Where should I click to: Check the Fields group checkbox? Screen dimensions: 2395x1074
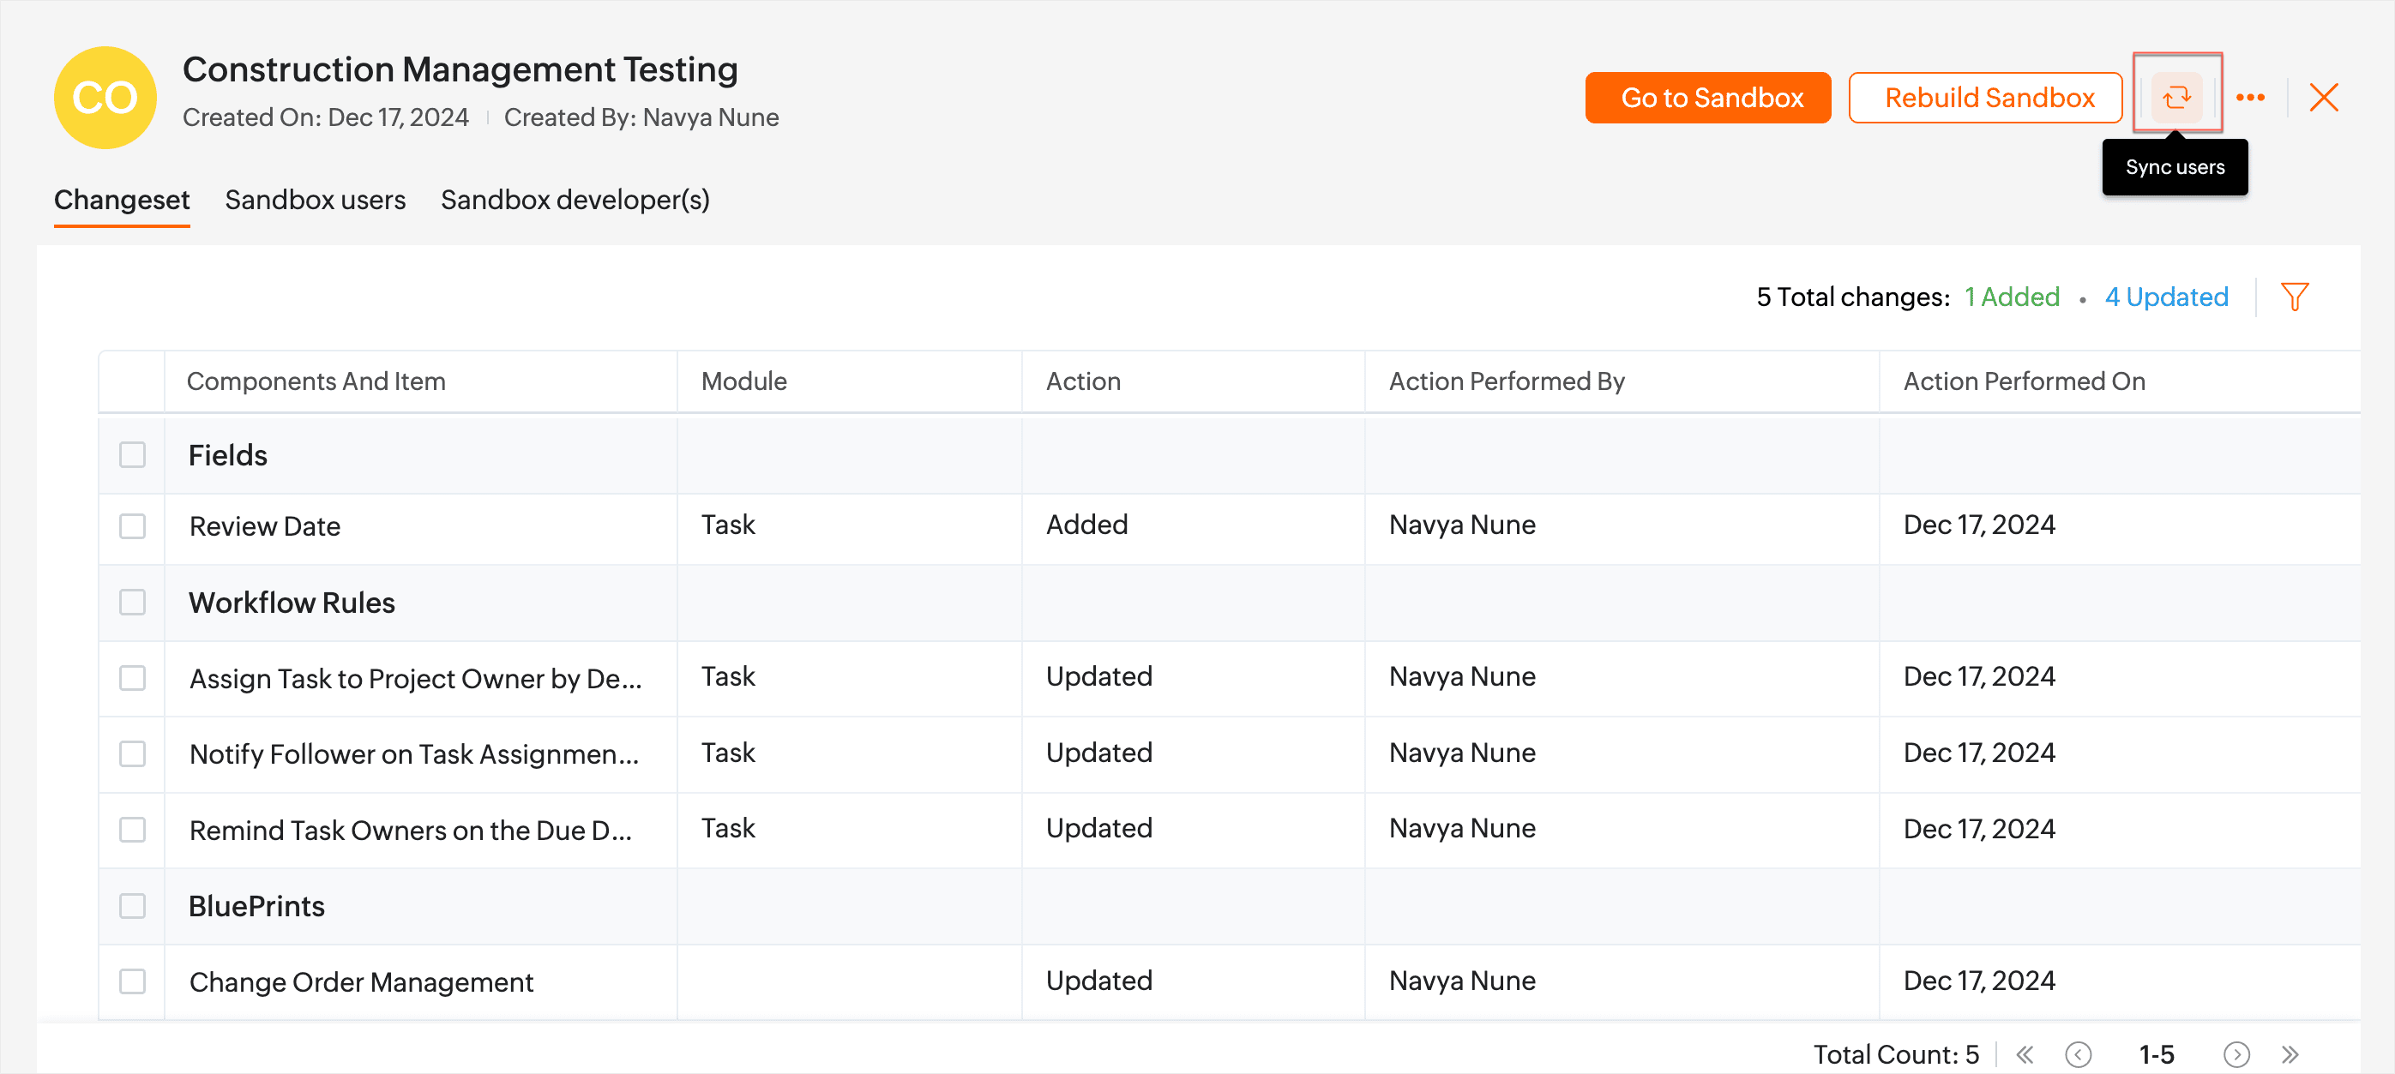pyautogui.click(x=132, y=454)
